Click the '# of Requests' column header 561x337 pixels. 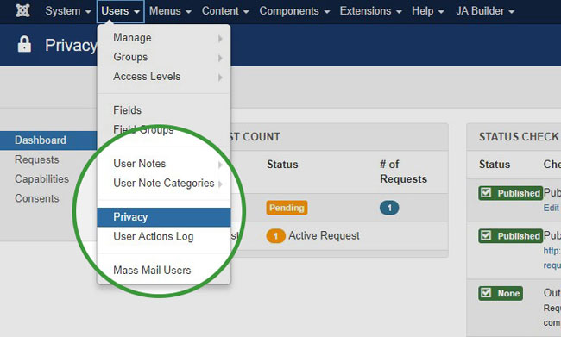[404, 172]
